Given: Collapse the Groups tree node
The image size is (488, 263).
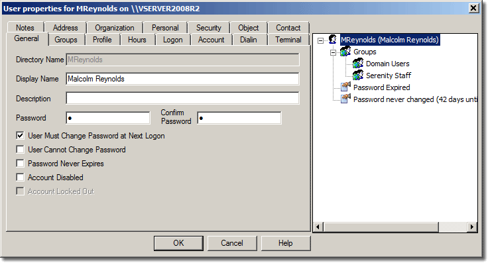Looking at the screenshot, I should pyautogui.click(x=333, y=53).
